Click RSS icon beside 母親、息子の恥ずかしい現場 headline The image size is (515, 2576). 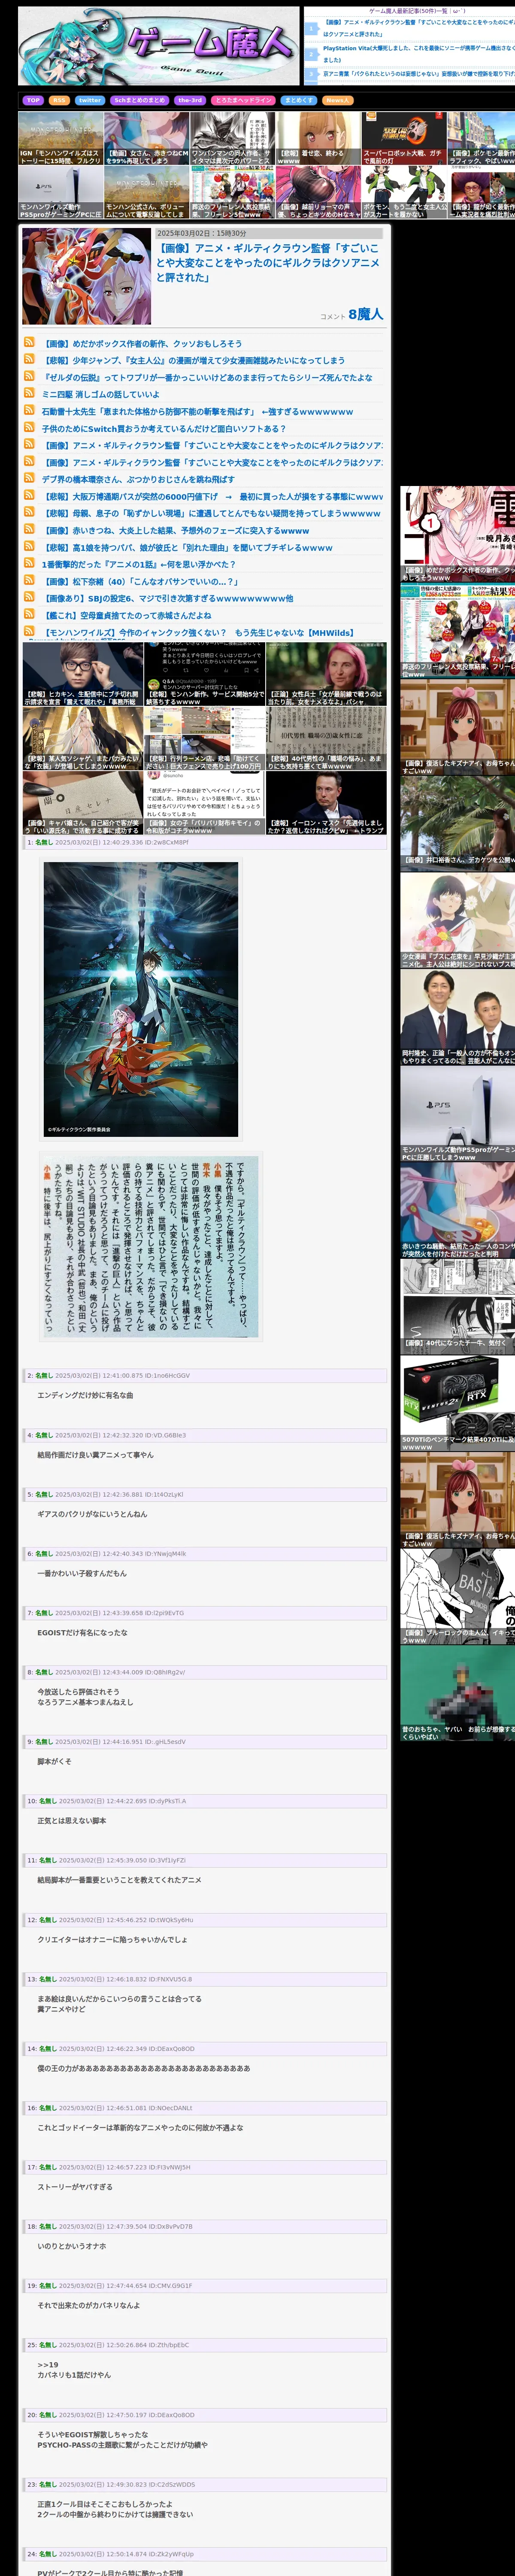(x=29, y=512)
